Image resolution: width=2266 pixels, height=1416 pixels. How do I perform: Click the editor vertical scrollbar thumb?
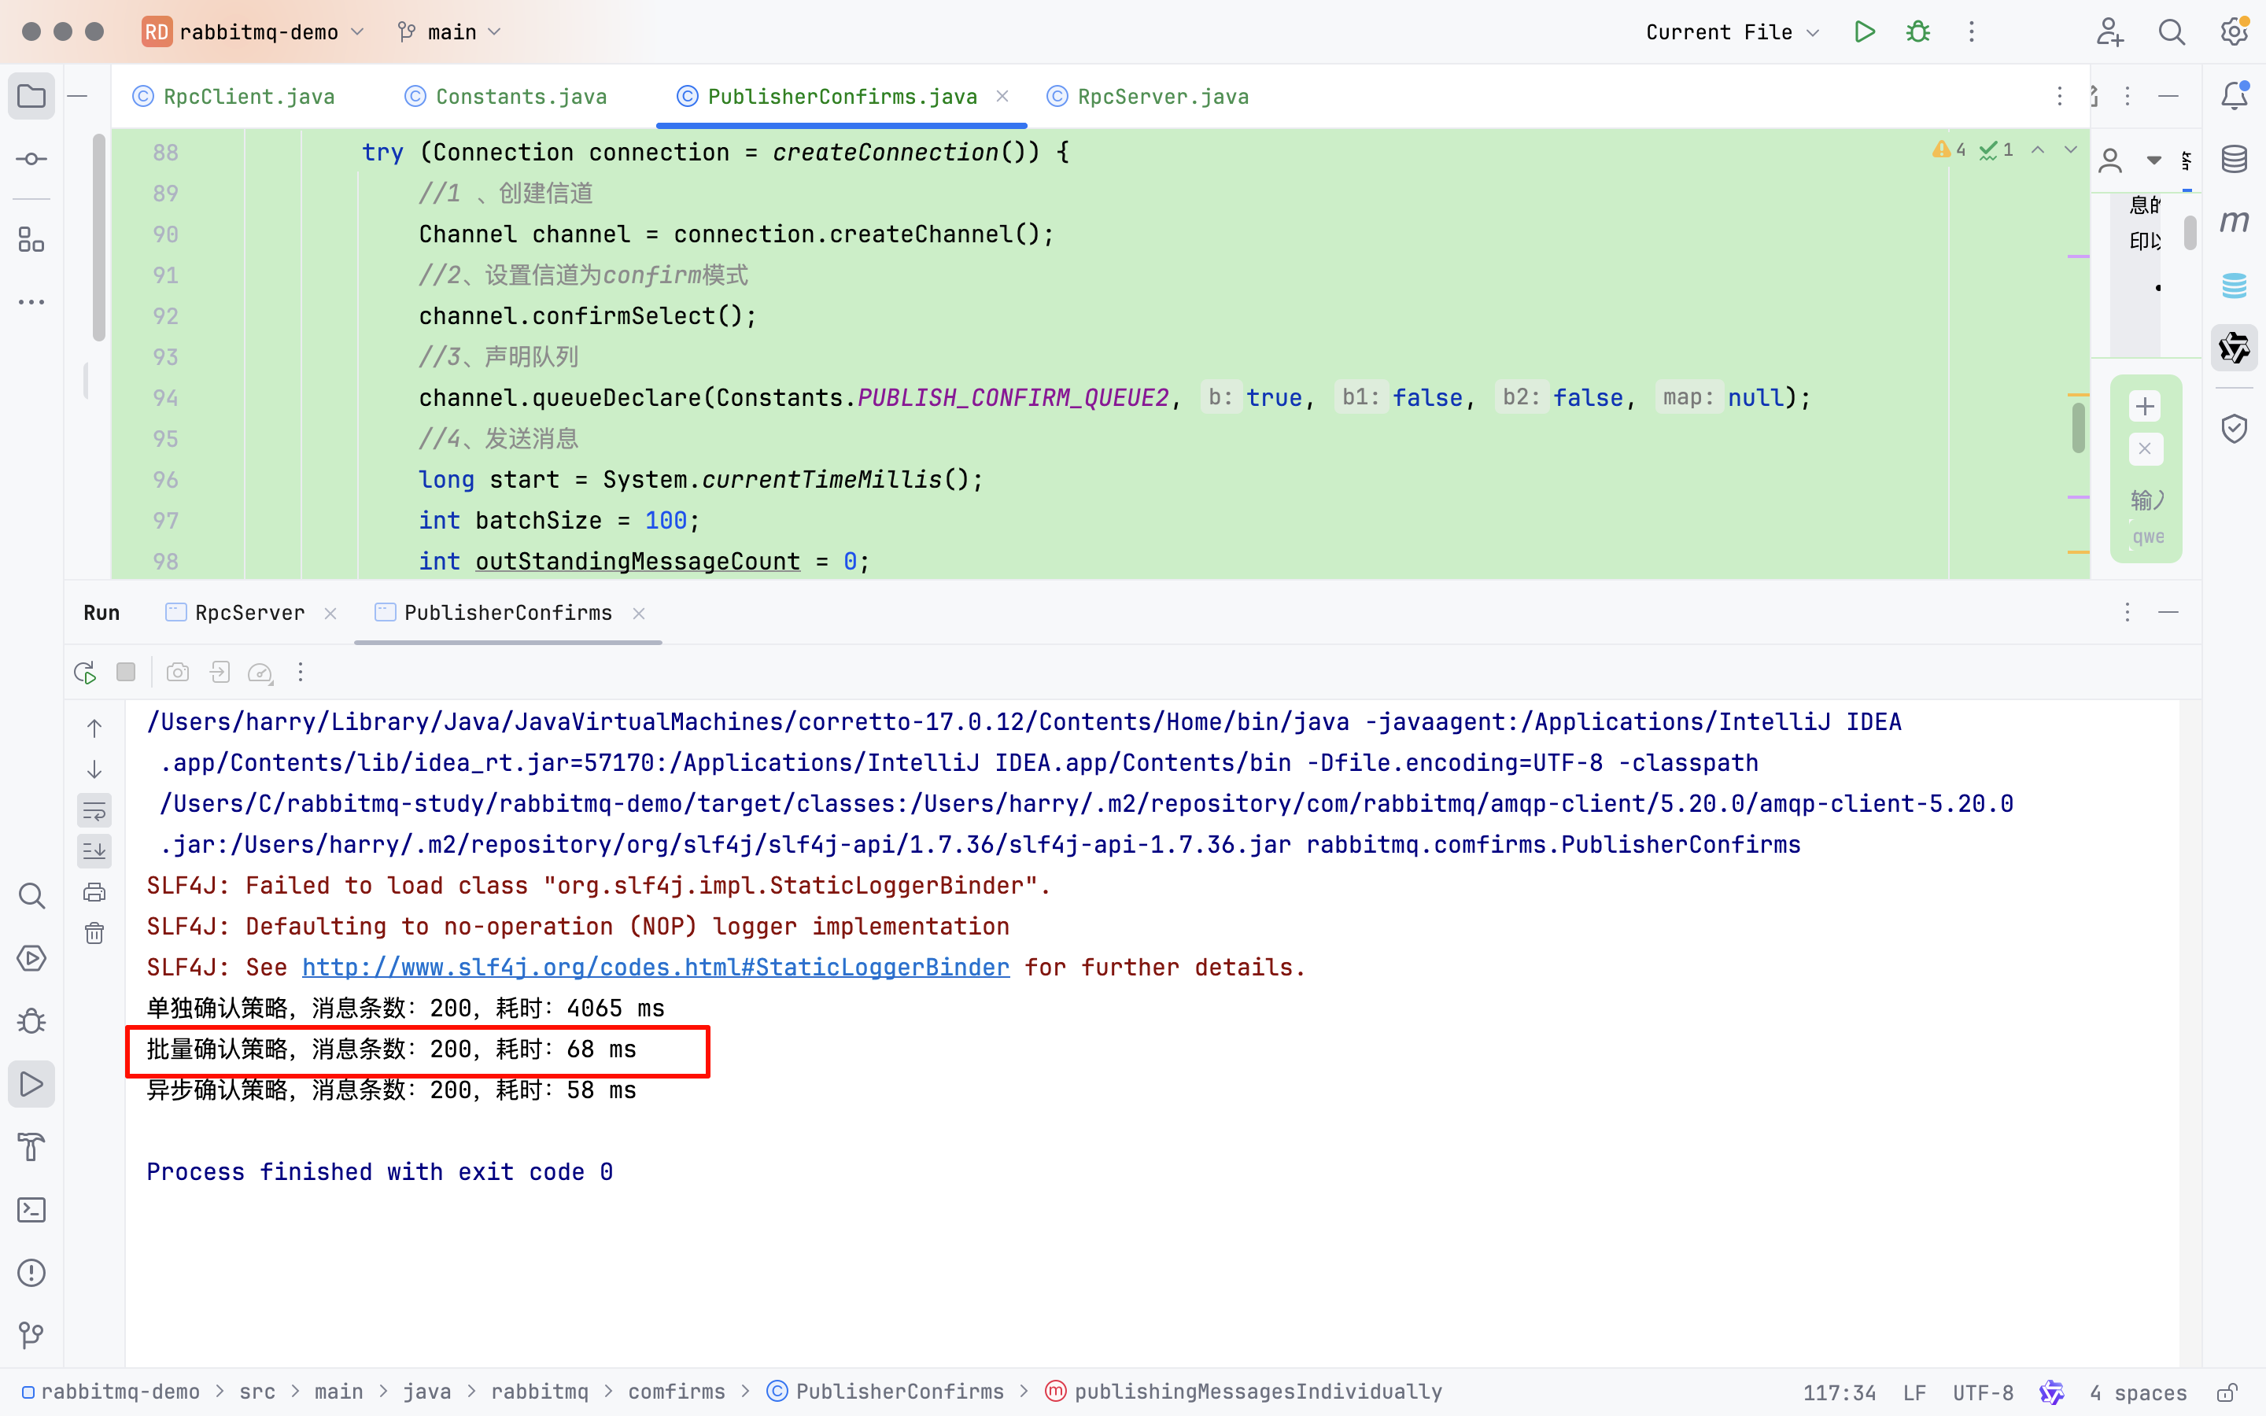click(2078, 427)
